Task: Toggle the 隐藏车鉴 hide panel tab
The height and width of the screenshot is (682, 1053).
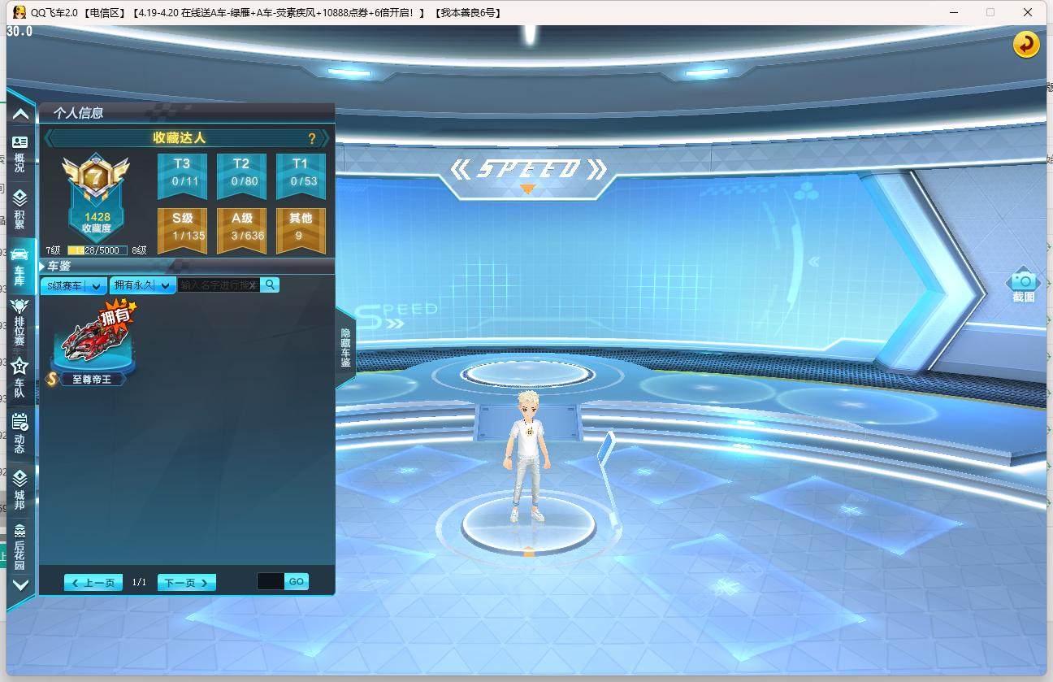Action: click(345, 348)
